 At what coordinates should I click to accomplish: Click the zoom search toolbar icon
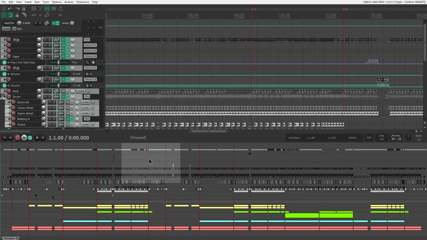point(47,15)
